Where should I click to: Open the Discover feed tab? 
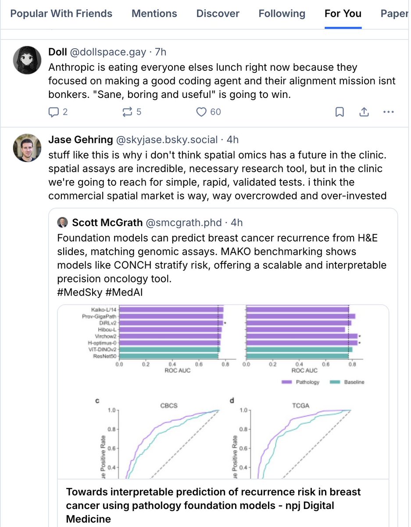click(x=218, y=14)
